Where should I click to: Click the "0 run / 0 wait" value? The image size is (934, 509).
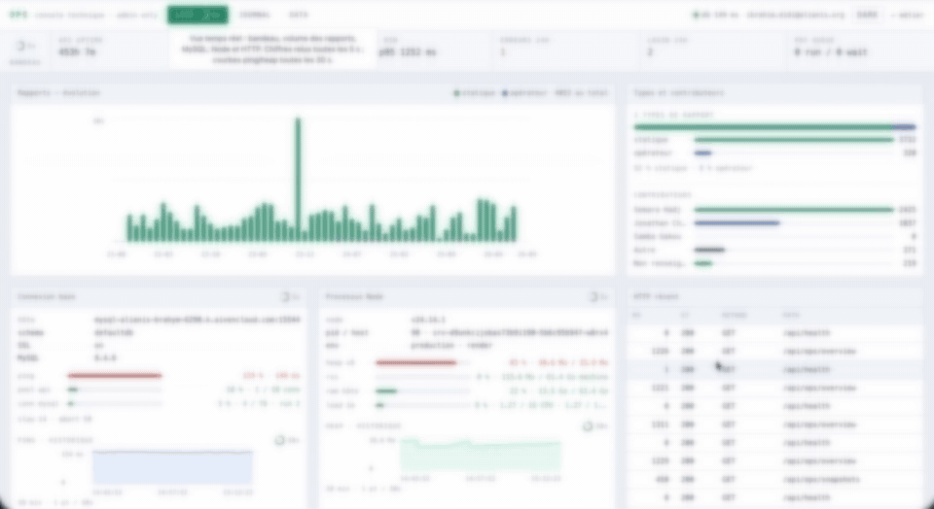click(831, 52)
